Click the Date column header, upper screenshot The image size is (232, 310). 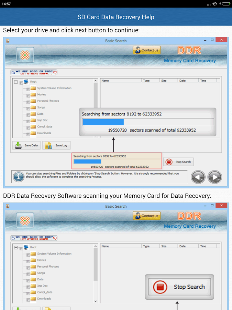tap(188, 81)
